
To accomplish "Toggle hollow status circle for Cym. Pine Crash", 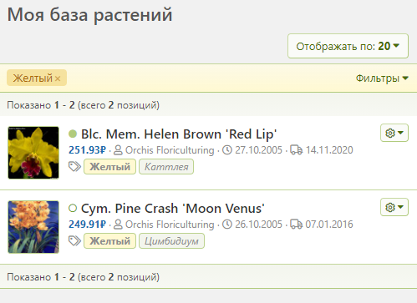I will tap(73, 208).
